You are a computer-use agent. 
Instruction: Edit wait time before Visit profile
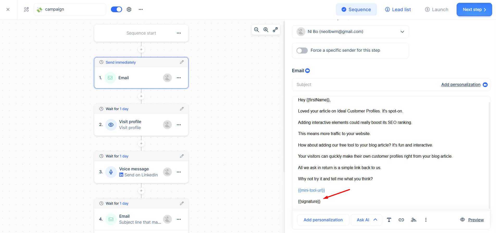182,109
